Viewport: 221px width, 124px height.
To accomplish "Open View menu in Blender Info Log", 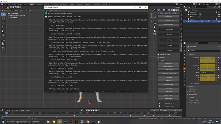I will (52, 11).
